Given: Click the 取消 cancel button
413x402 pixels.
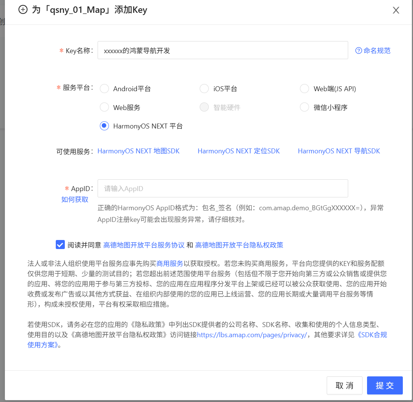Looking at the screenshot, I should (x=344, y=385).
